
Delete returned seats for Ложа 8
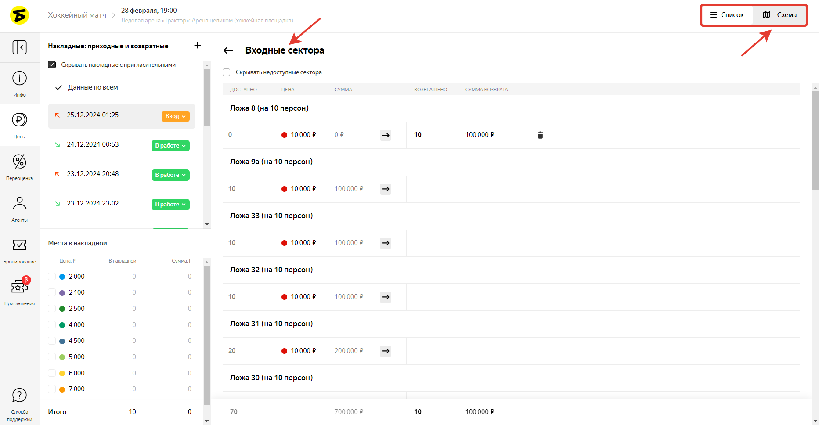pos(540,135)
